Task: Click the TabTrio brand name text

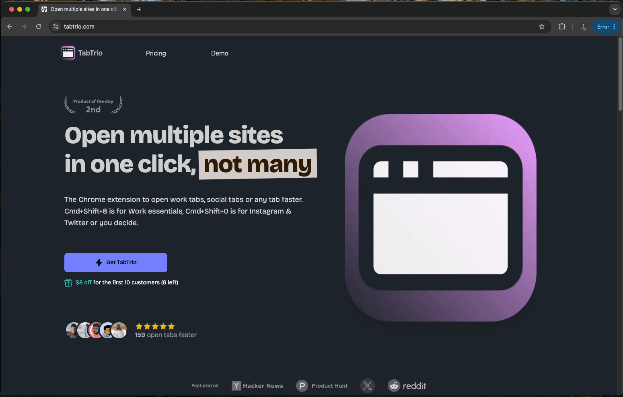Action: click(90, 53)
